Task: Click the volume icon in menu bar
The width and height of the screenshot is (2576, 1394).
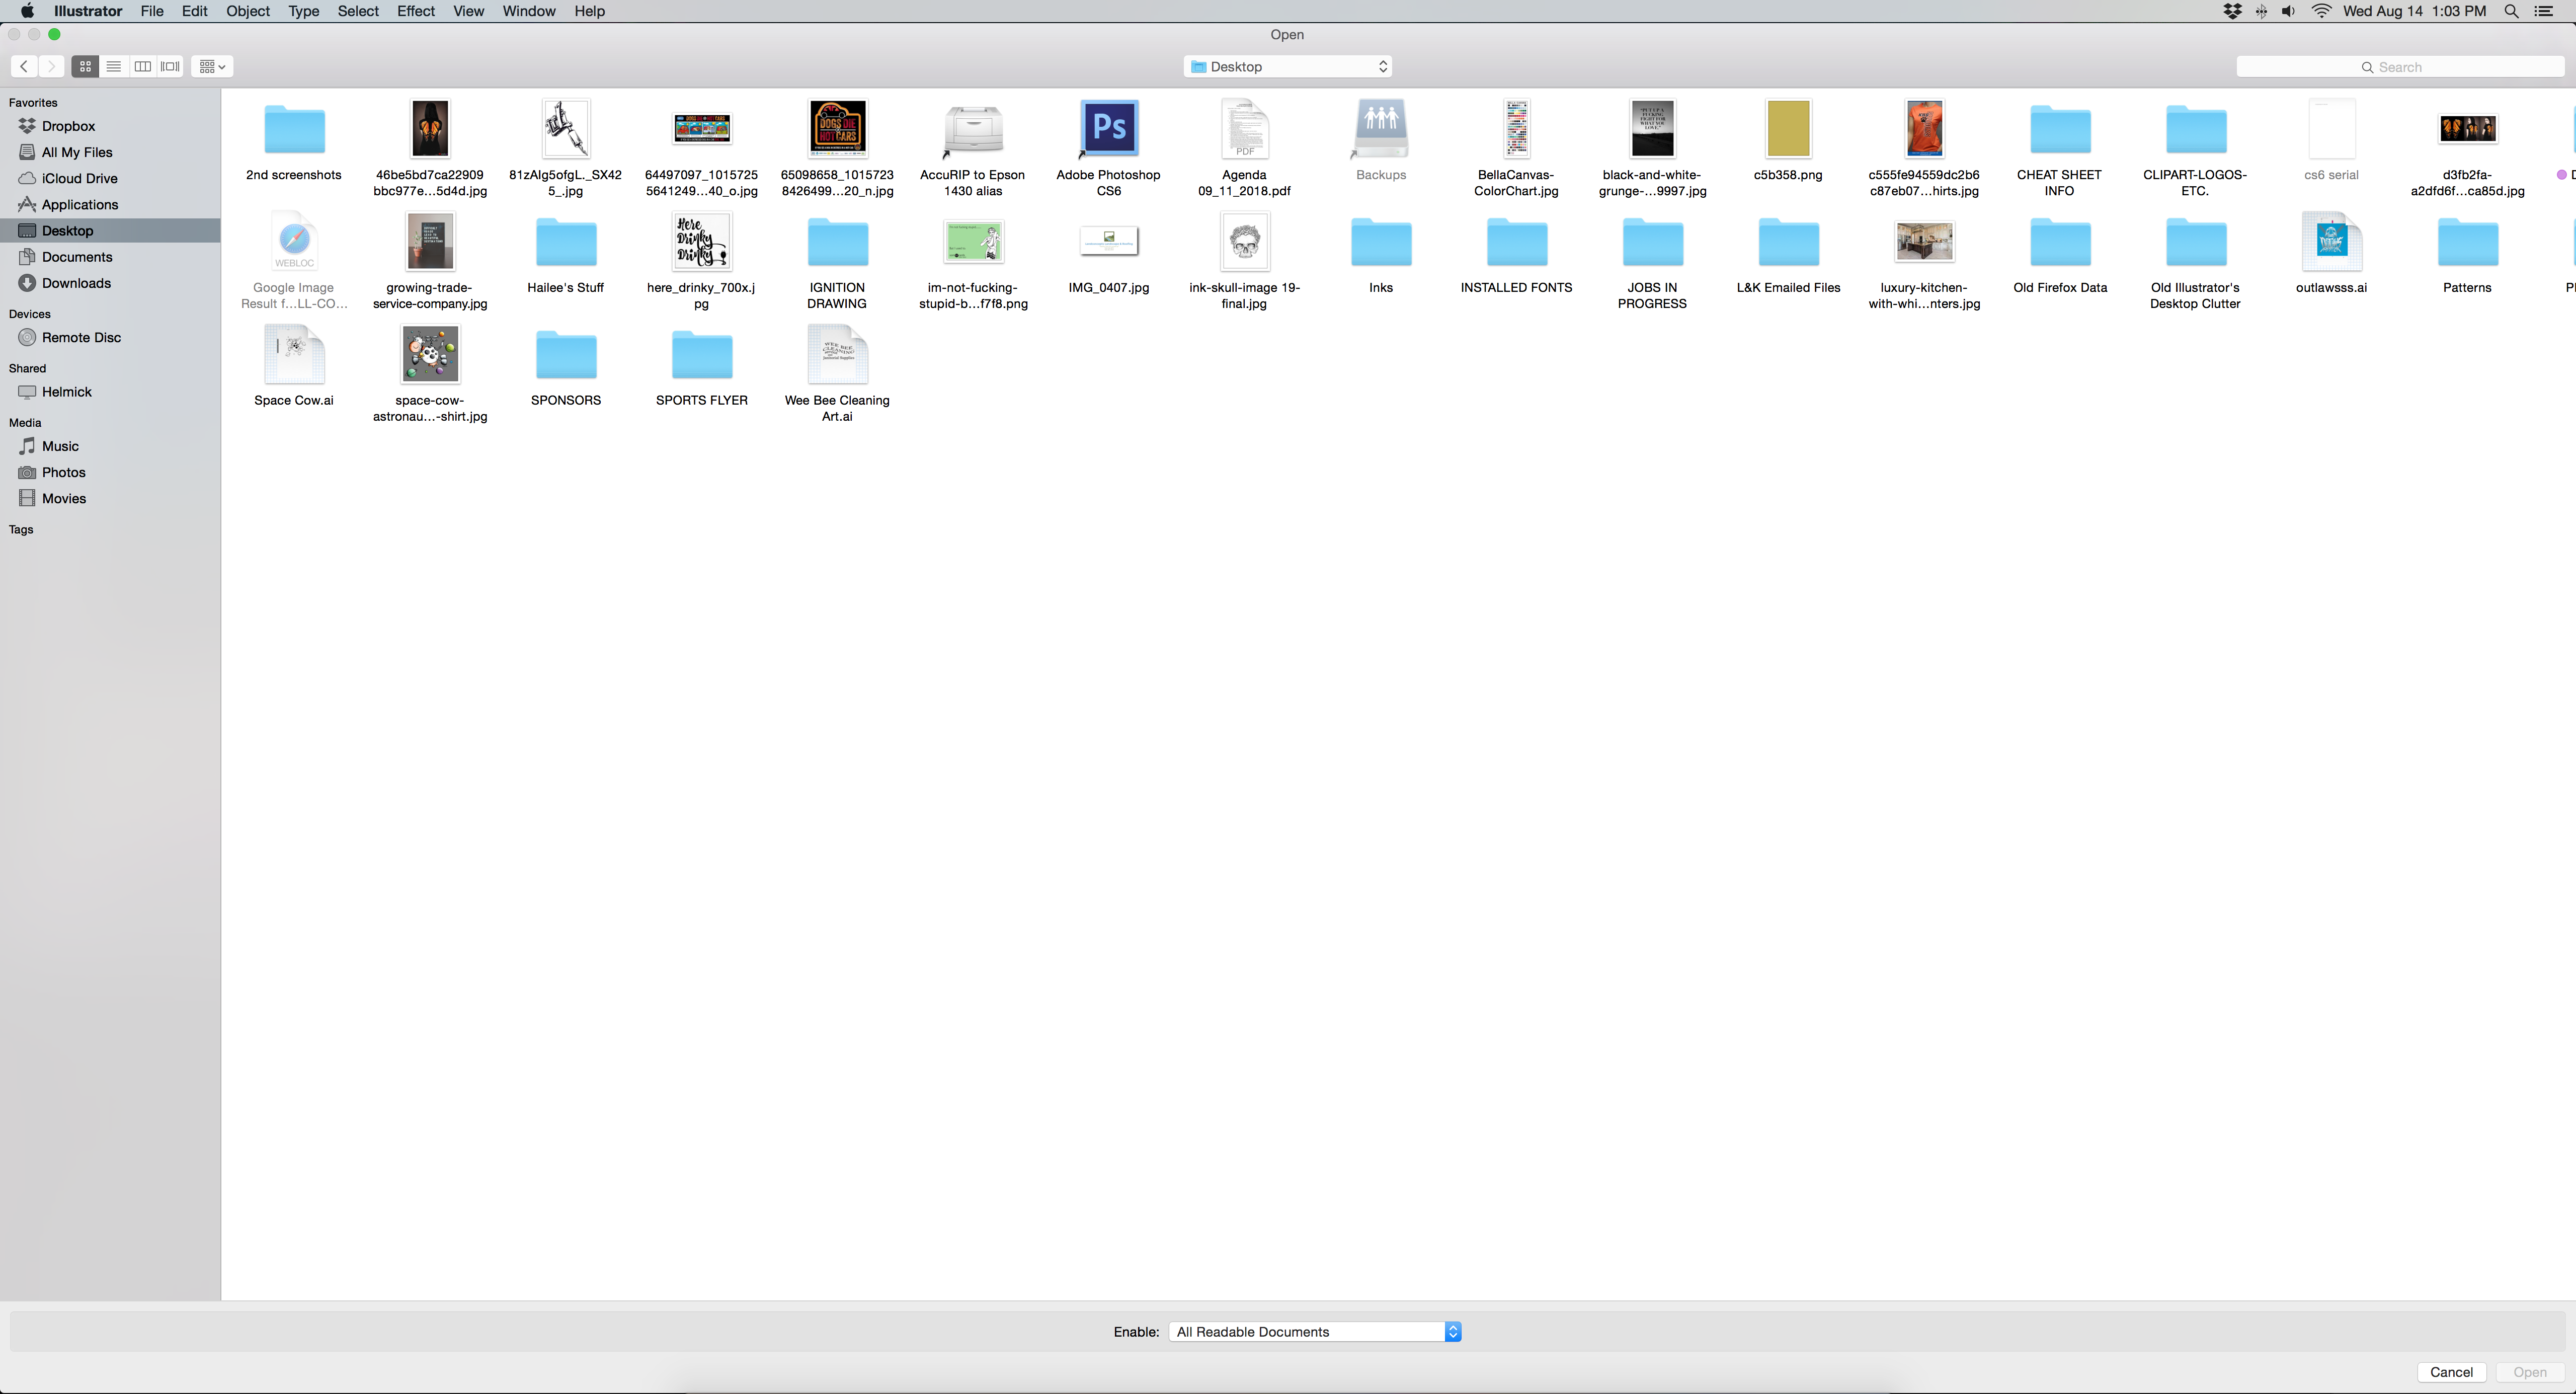Action: tap(2289, 11)
